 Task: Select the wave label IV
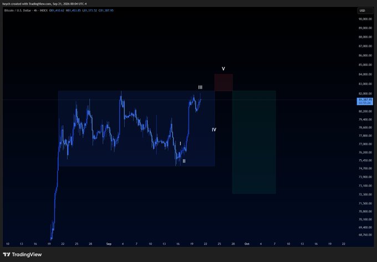(x=214, y=130)
